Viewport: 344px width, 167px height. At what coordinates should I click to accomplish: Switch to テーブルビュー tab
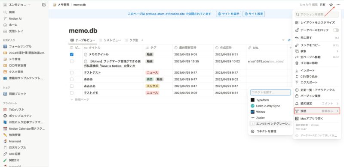(83, 40)
